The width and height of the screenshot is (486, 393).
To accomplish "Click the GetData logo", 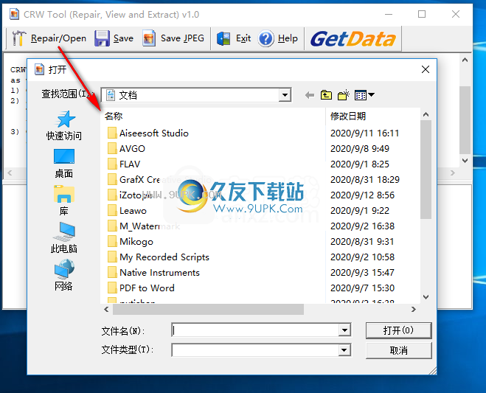I will click(353, 39).
